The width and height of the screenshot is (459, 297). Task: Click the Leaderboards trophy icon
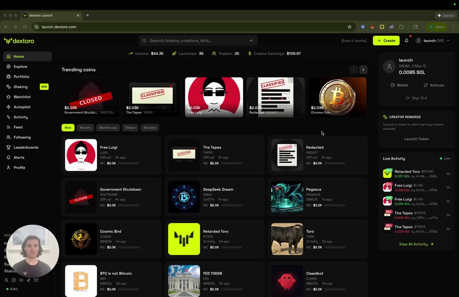pos(9,148)
